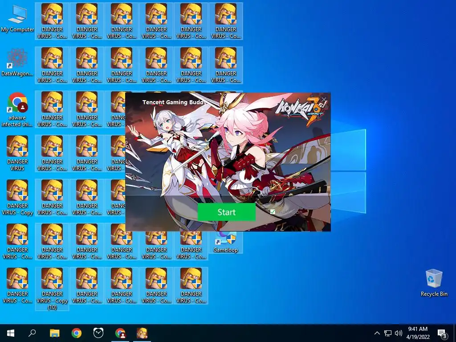Select the Gameloop desktop shortcut
The image size is (456, 342).
[x=225, y=243]
